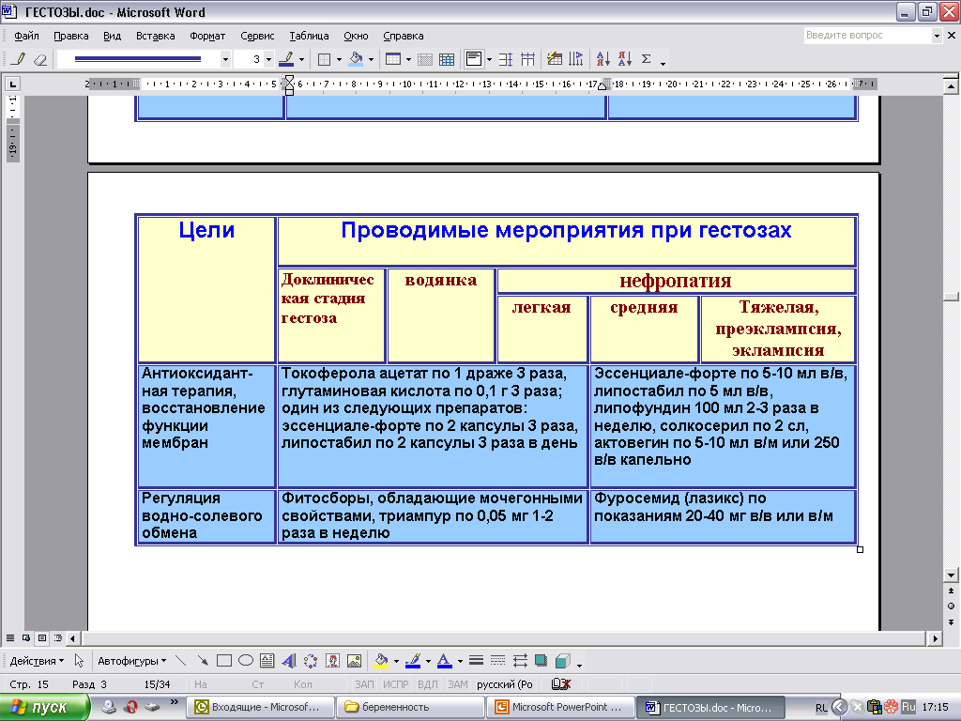Select the Select Objects arrow tool
The height and width of the screenshot is (721, 961).
79,661
